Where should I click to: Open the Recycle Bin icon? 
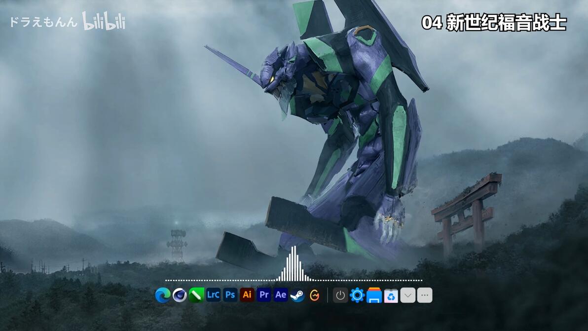(x=391, y=295)
